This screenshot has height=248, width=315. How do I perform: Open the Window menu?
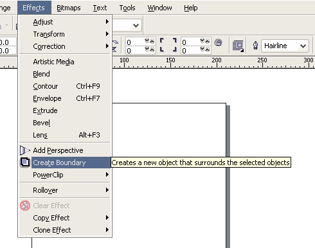click(159, 8)
